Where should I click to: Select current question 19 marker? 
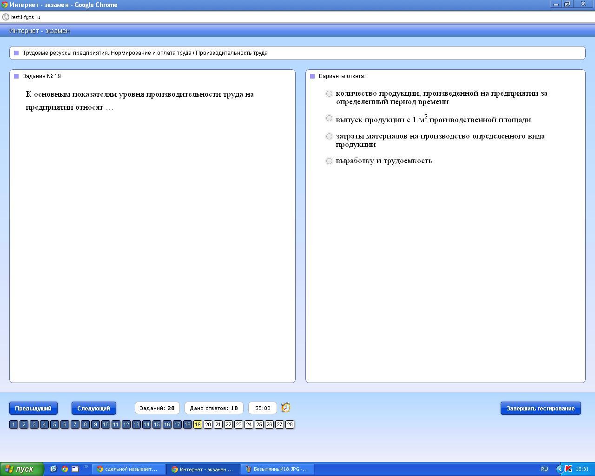click(x=198, y=424)
